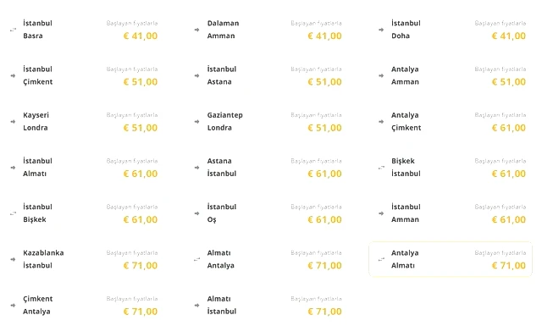
Task: Click the round-trip icon beside Almatı Antalya
Action: point(196,259)
